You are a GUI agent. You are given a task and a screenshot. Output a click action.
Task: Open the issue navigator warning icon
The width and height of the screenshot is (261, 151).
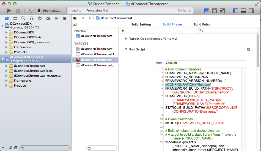(32, 18)
